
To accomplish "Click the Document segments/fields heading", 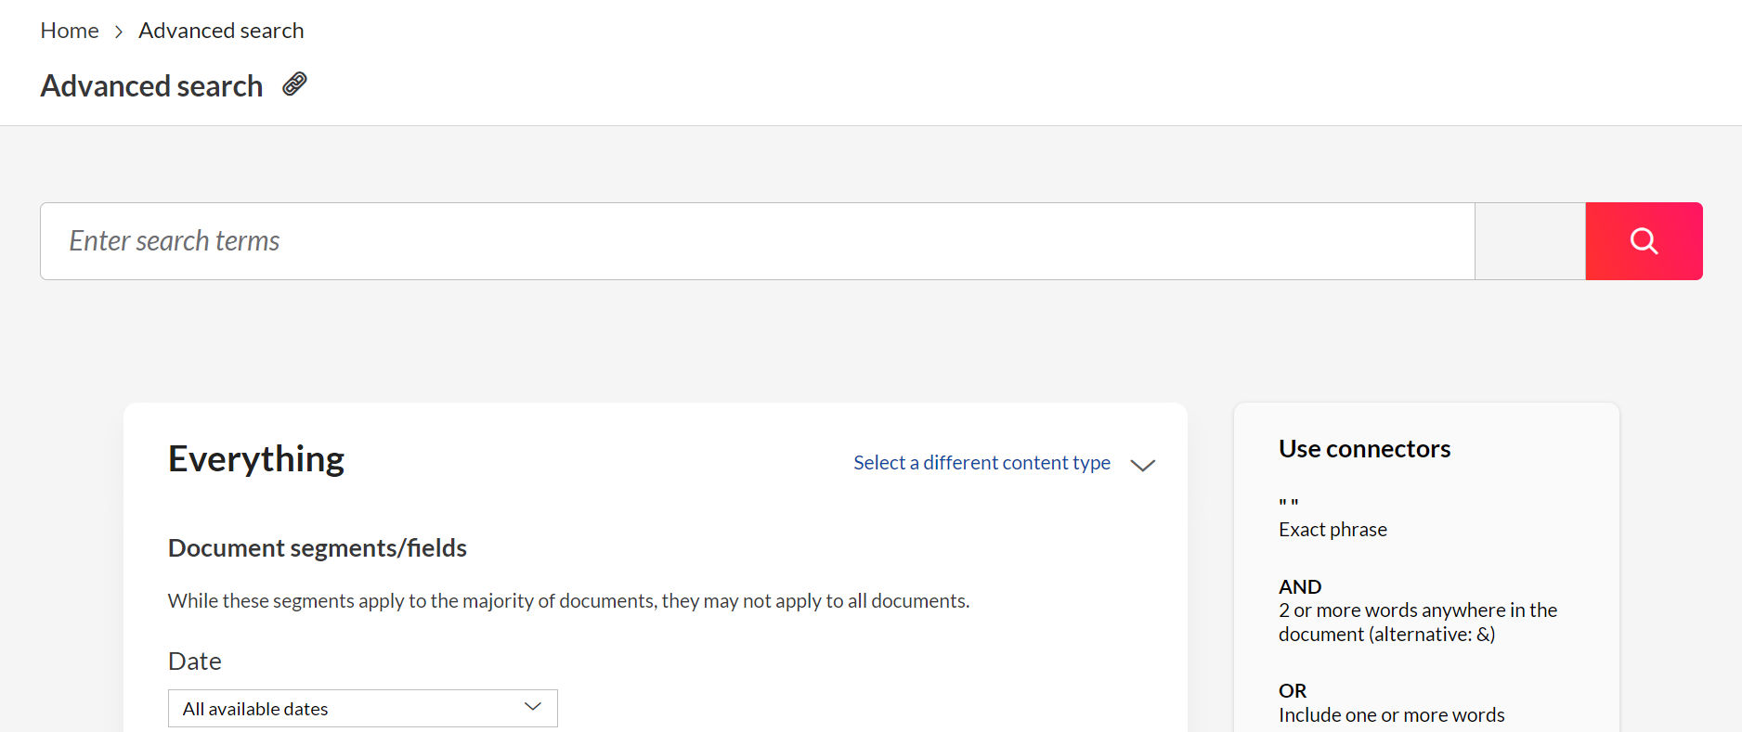I will coord(318,548).
